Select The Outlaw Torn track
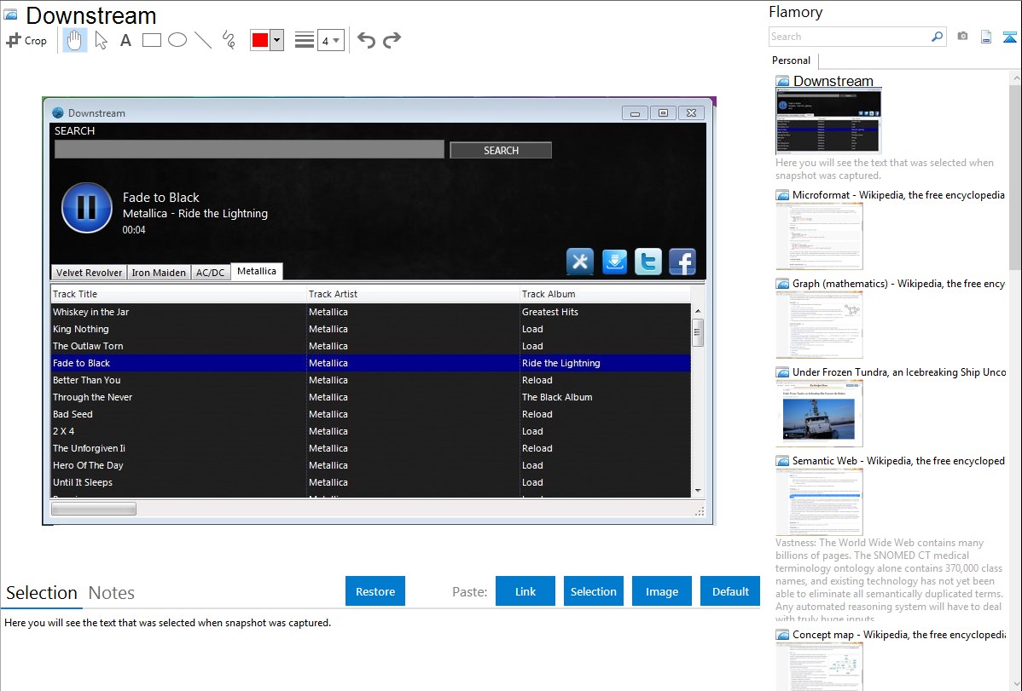 click(370, 346)
